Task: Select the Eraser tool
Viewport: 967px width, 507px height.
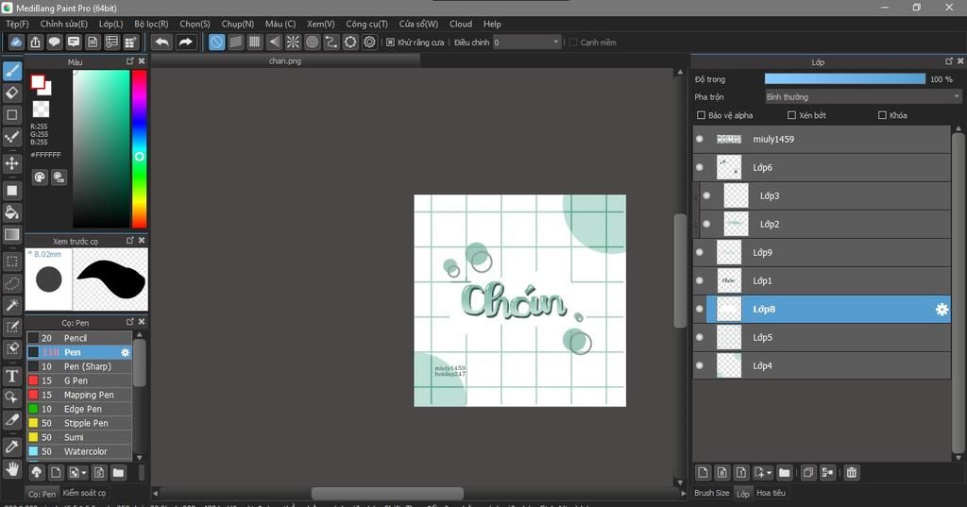Action: tap(11, 93)
